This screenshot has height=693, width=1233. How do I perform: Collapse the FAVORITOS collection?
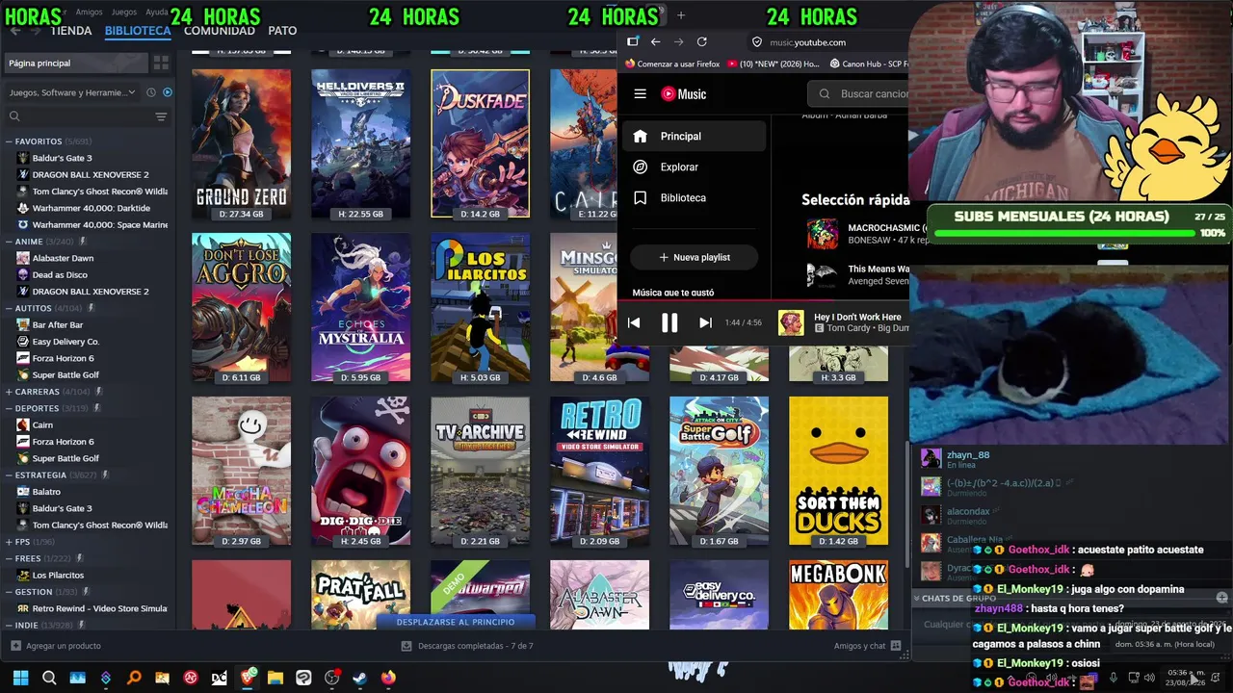(x=8, y=141)
